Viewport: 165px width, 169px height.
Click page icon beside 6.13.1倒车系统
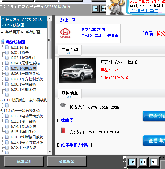7,121
